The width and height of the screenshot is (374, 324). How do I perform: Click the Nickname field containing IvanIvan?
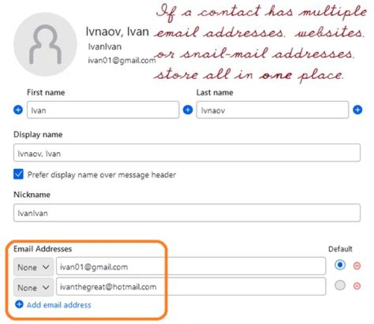click(187, 213)
